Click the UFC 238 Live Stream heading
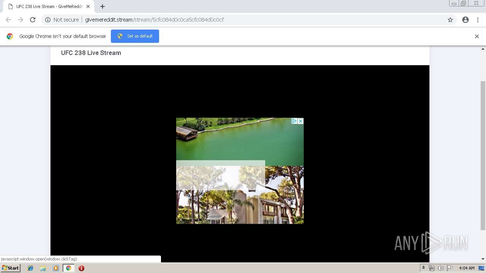486x273 pixels. [91, 53]
